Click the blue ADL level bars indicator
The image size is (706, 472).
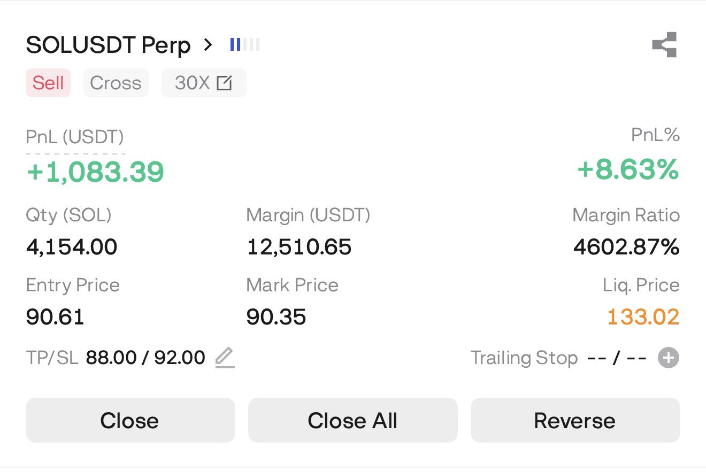244,45
